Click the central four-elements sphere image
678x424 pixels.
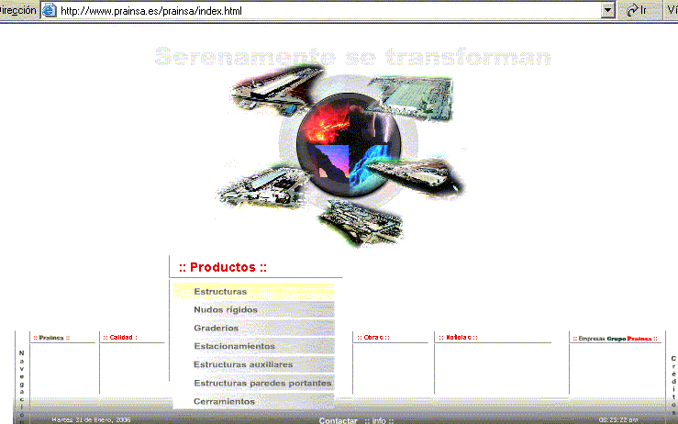coord(349,144)
